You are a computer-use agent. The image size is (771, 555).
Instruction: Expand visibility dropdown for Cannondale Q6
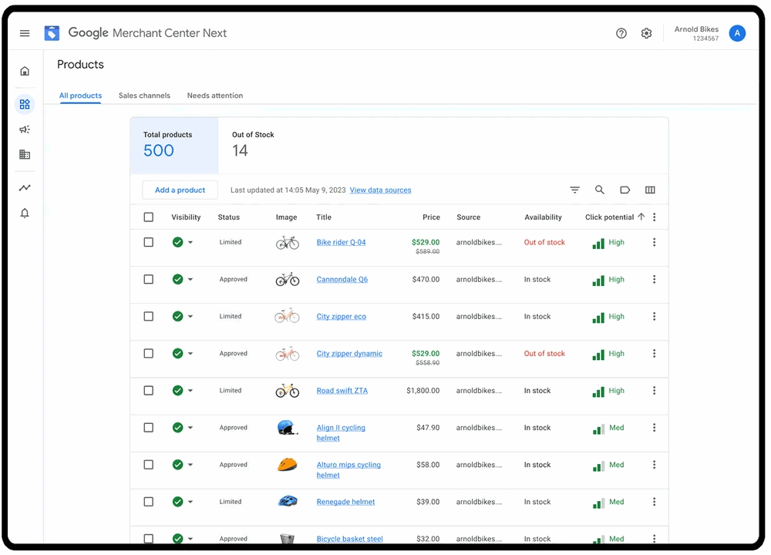pos(190,279)
